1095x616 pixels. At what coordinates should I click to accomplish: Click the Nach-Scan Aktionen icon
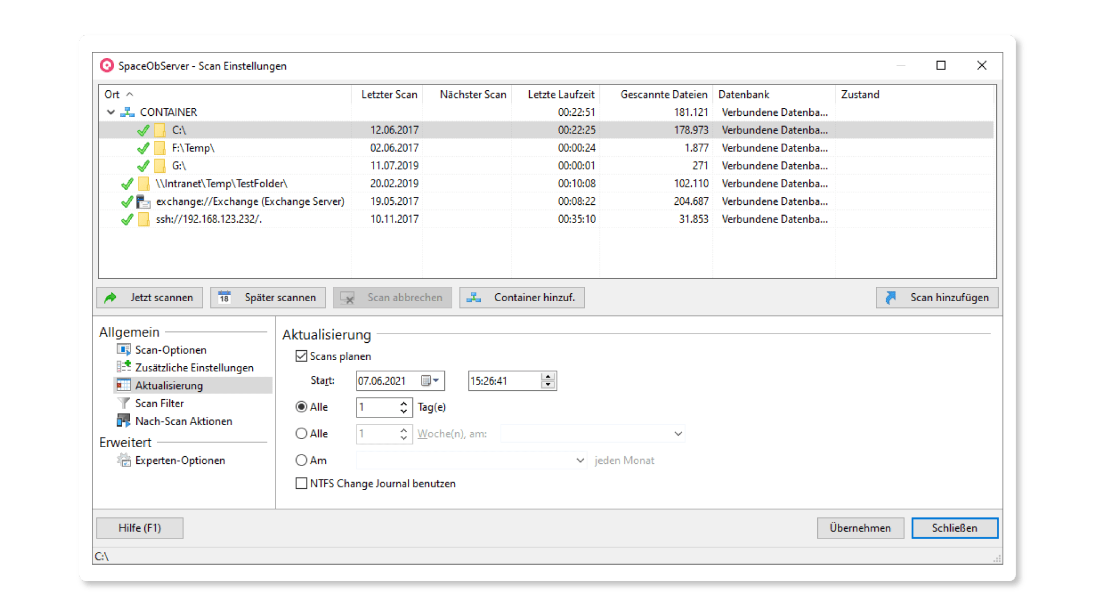(x=124, y=421)
